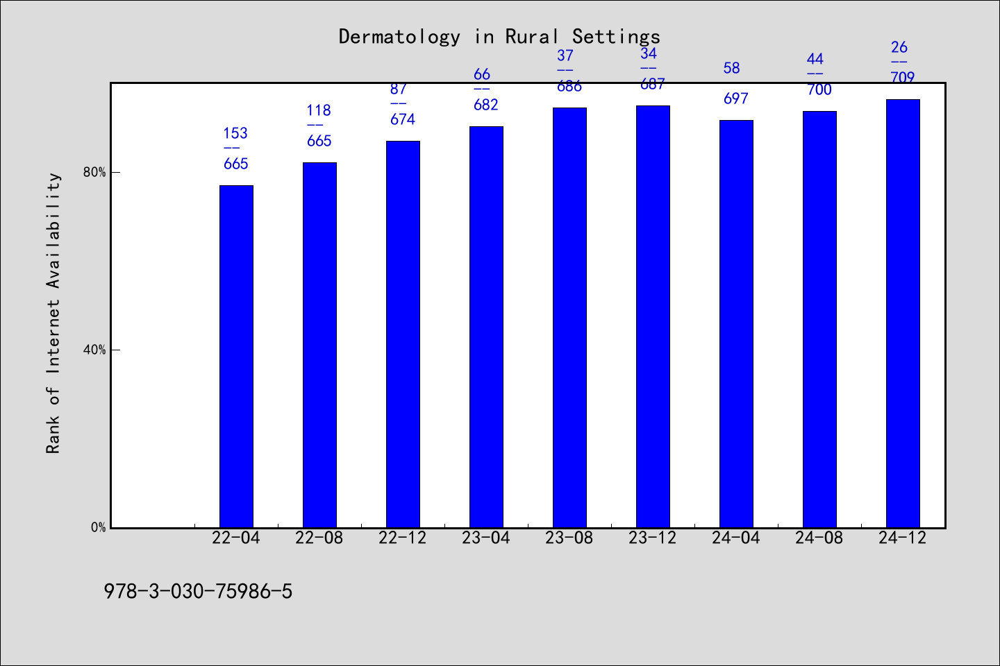Select the 23-12 x-axis label
1000x666 pixels.
[x=653, y=538]
